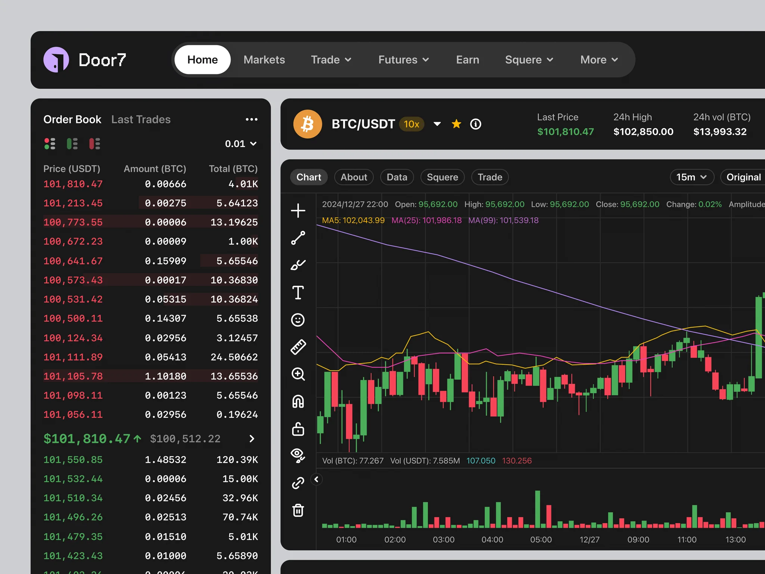
Task: Click the MA5 indicator label
Action: coord(353,220)
